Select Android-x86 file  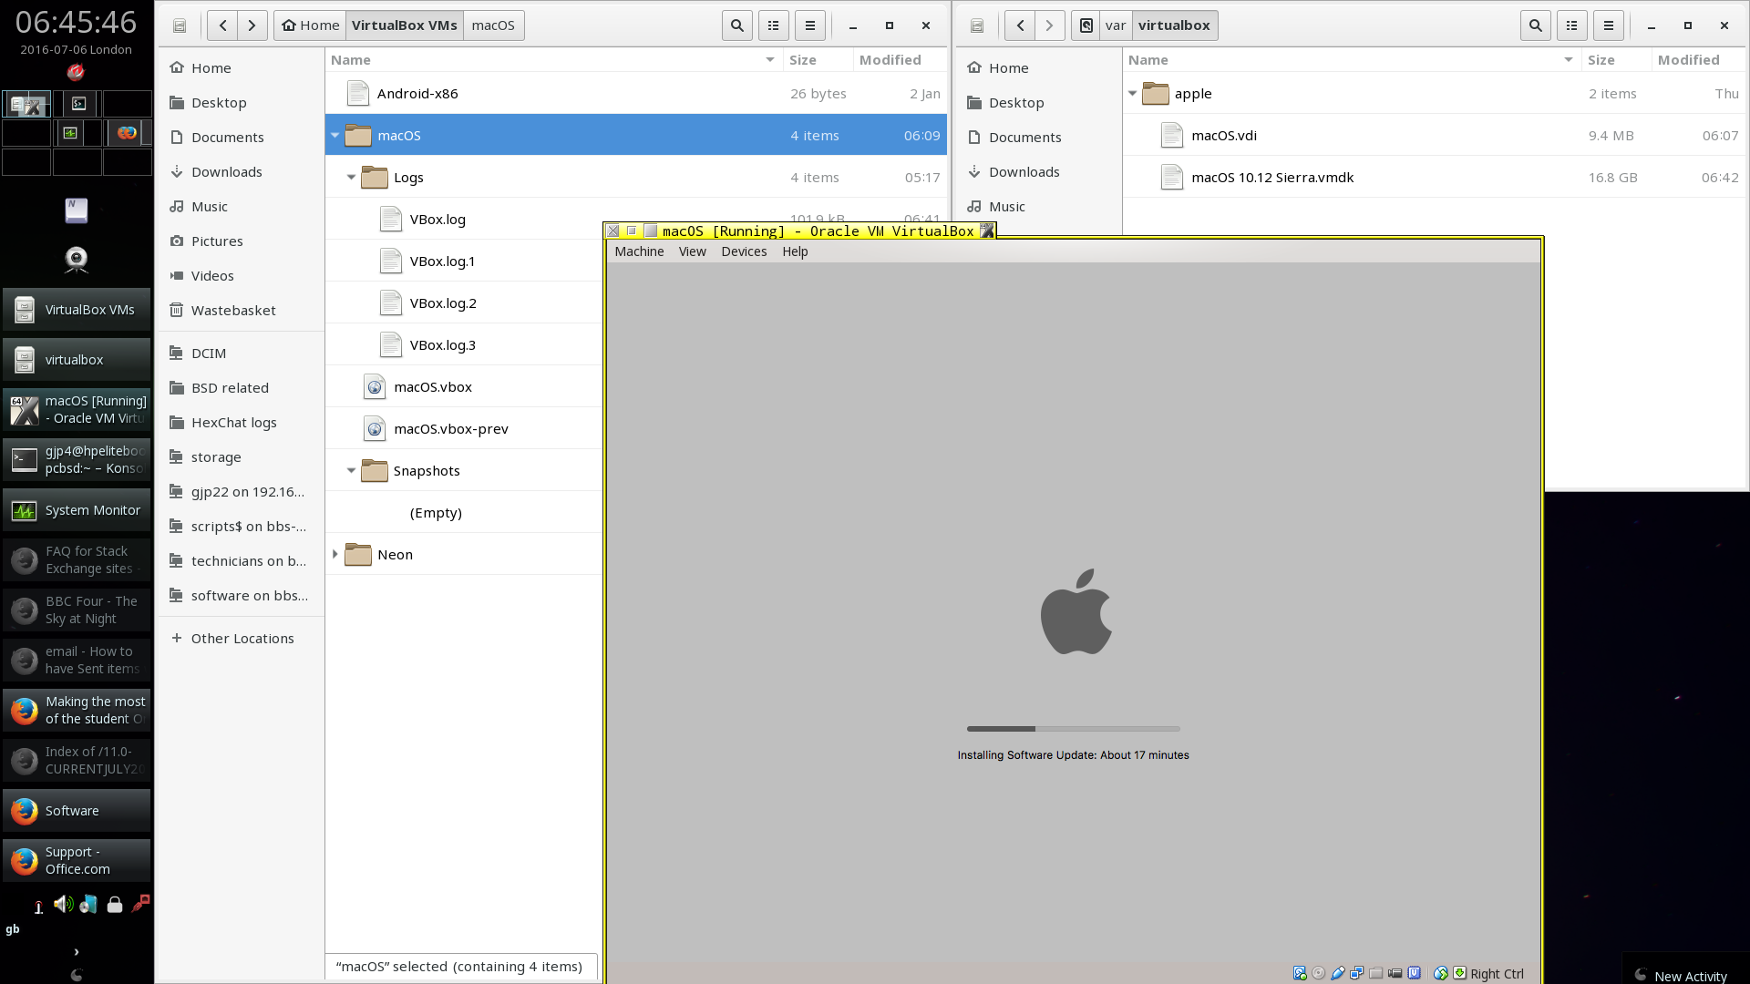coord(635,94)
